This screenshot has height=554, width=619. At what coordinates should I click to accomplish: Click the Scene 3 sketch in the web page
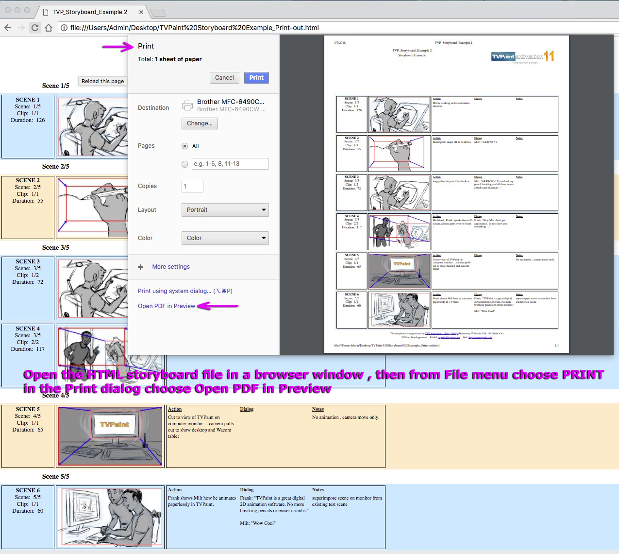pos(93,289)
